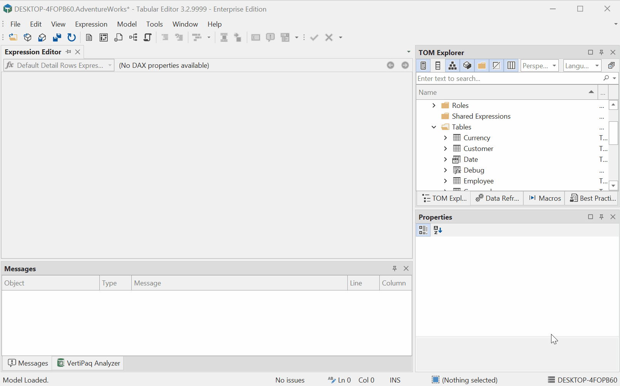Toggle Show Columns button in TOM Explorer
This screenshot has height=386, width=620.
438,65
